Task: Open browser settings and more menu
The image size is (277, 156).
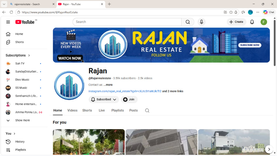Action: click(258, 12)
